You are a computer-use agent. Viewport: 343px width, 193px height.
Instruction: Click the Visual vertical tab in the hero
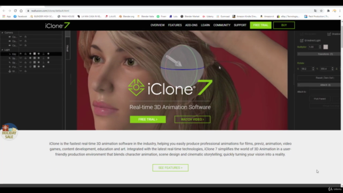[68, 48]
